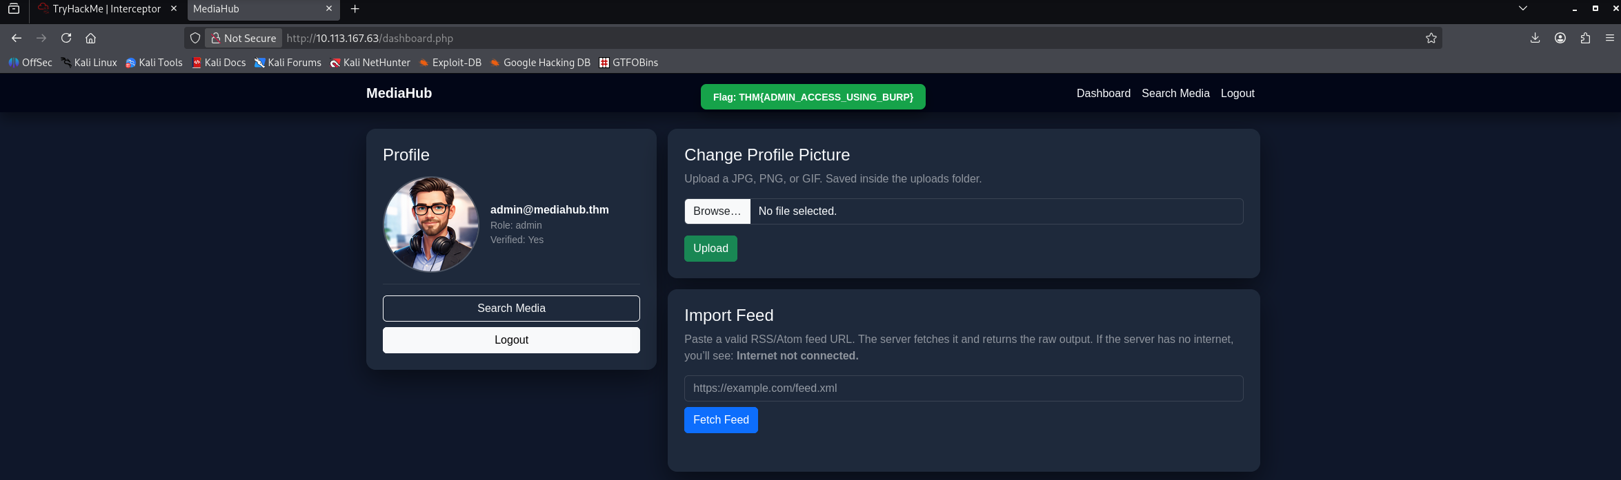This screenshot has width=1621, height=480.
Task: Open the Exploit-DB bookmark
Action: click(x=450, y=63)
